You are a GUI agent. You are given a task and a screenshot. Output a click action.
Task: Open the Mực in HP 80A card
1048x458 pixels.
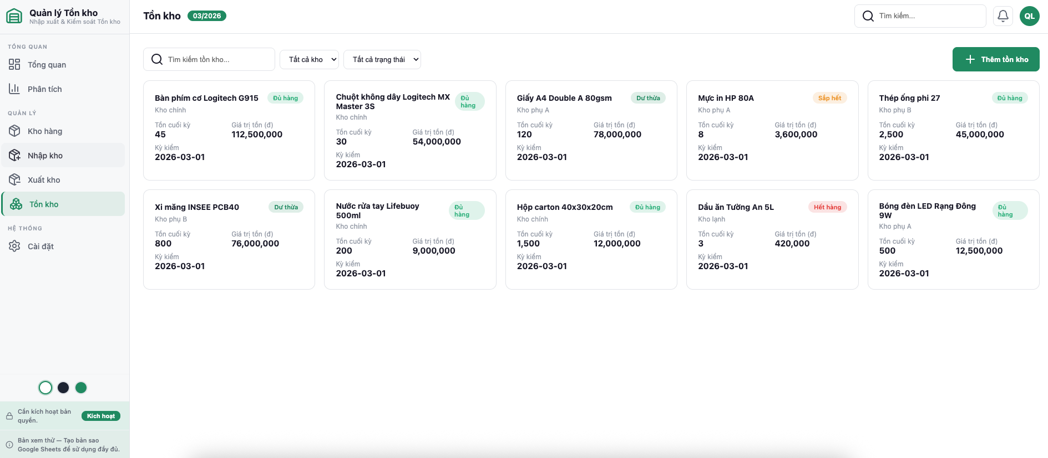pos(772,130)
